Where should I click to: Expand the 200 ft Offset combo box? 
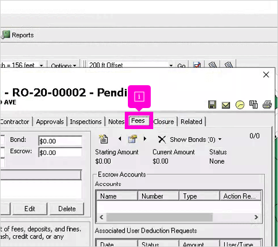pos(171,65)
